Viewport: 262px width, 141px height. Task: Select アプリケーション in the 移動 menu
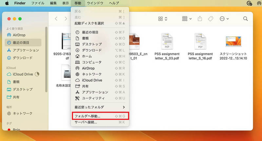click(x=100, y=92)
